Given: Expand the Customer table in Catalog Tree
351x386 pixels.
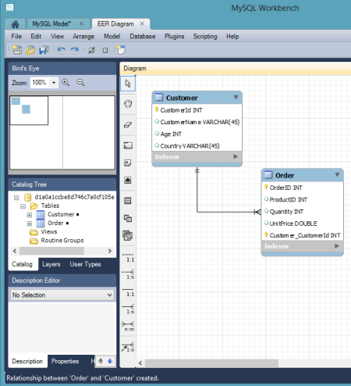Looking at the screenshot, I should 30,215.
